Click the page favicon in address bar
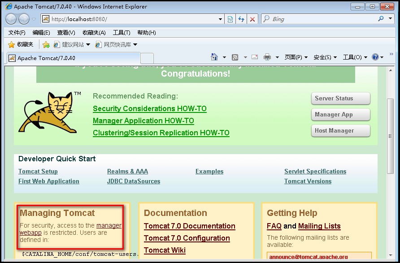Viewport: 400px width, 263px height. pyautogui.click(x=46, y=19)
